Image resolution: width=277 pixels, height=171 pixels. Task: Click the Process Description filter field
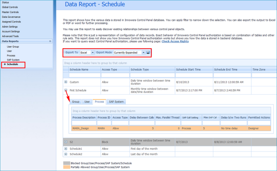84,123
